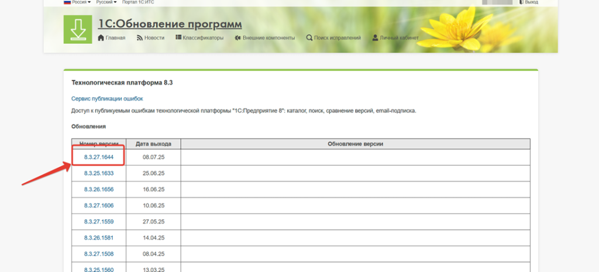
Task: Click the Выход logout link
Action: pos(528,2)
